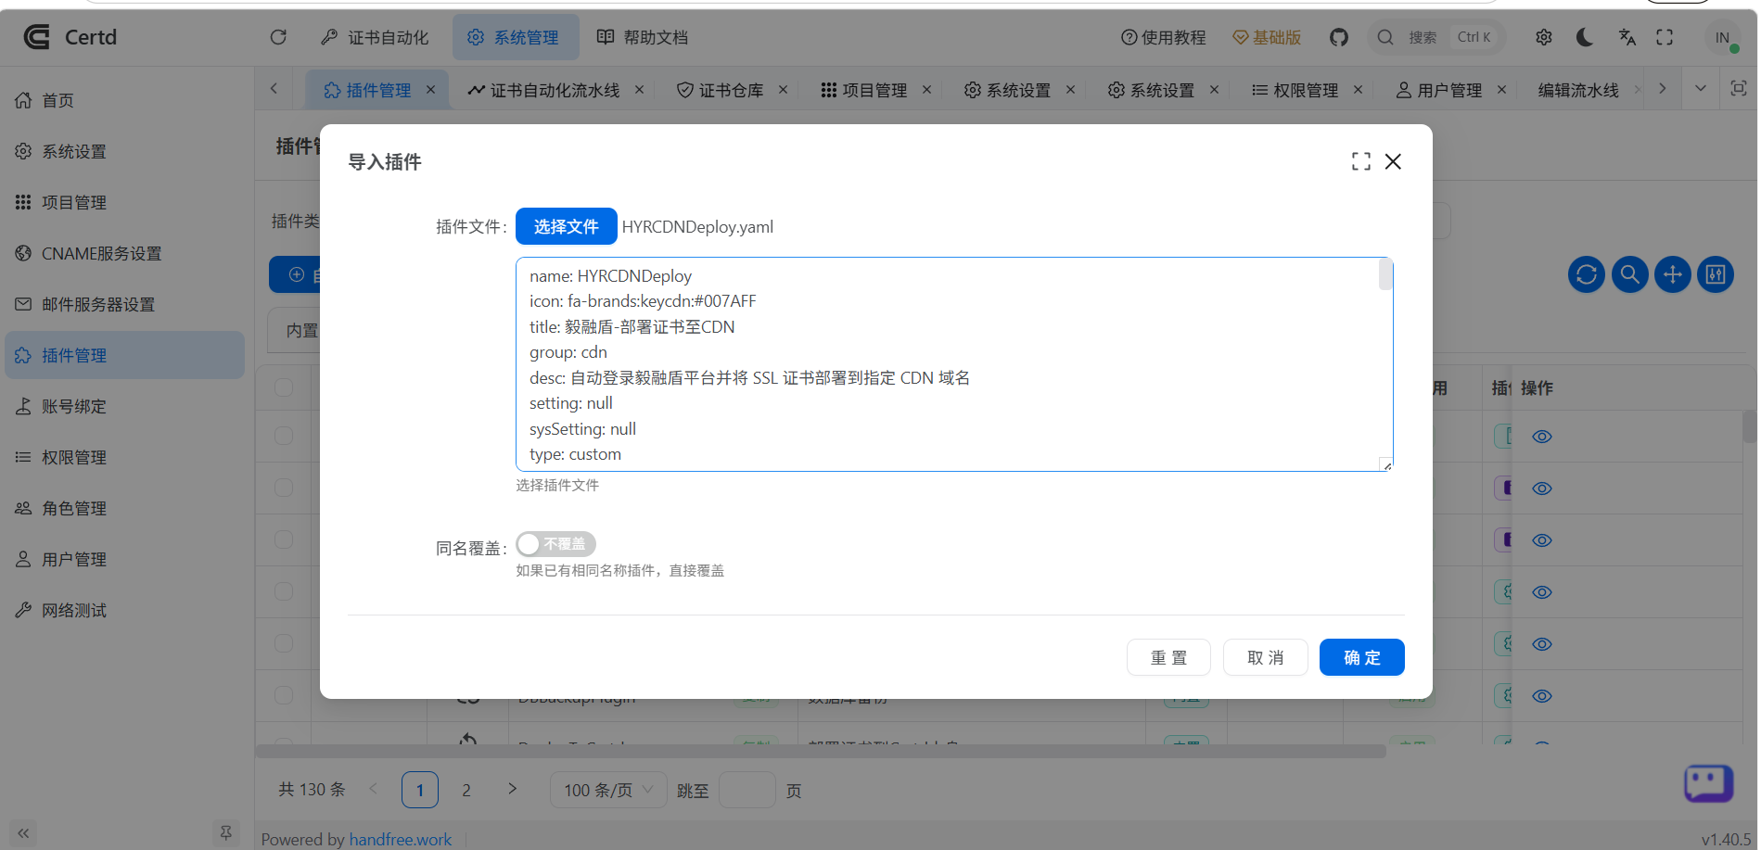This screenshot has height=850, width=1761.
Task: Close the 证书自动化流水线 tab
Action: [x=639, y=90]
